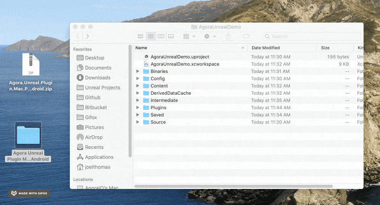380x205 pixels.
Task: Select "Today at 11:44 AM" date for Plugins
Action: click(x=271, y=108)
